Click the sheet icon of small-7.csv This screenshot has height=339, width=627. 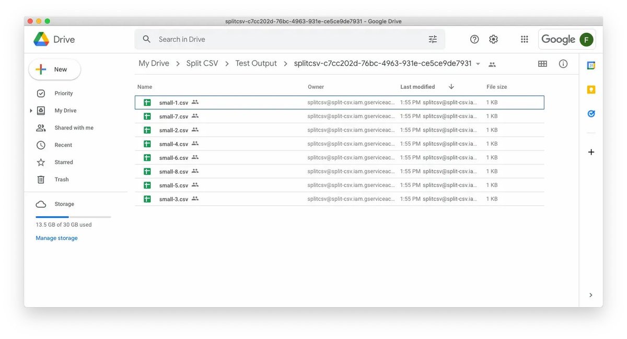point(147,116)
